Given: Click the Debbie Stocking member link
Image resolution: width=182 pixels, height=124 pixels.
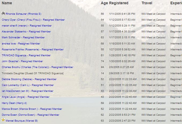Looking at the screenshot, I should (29, 79).
